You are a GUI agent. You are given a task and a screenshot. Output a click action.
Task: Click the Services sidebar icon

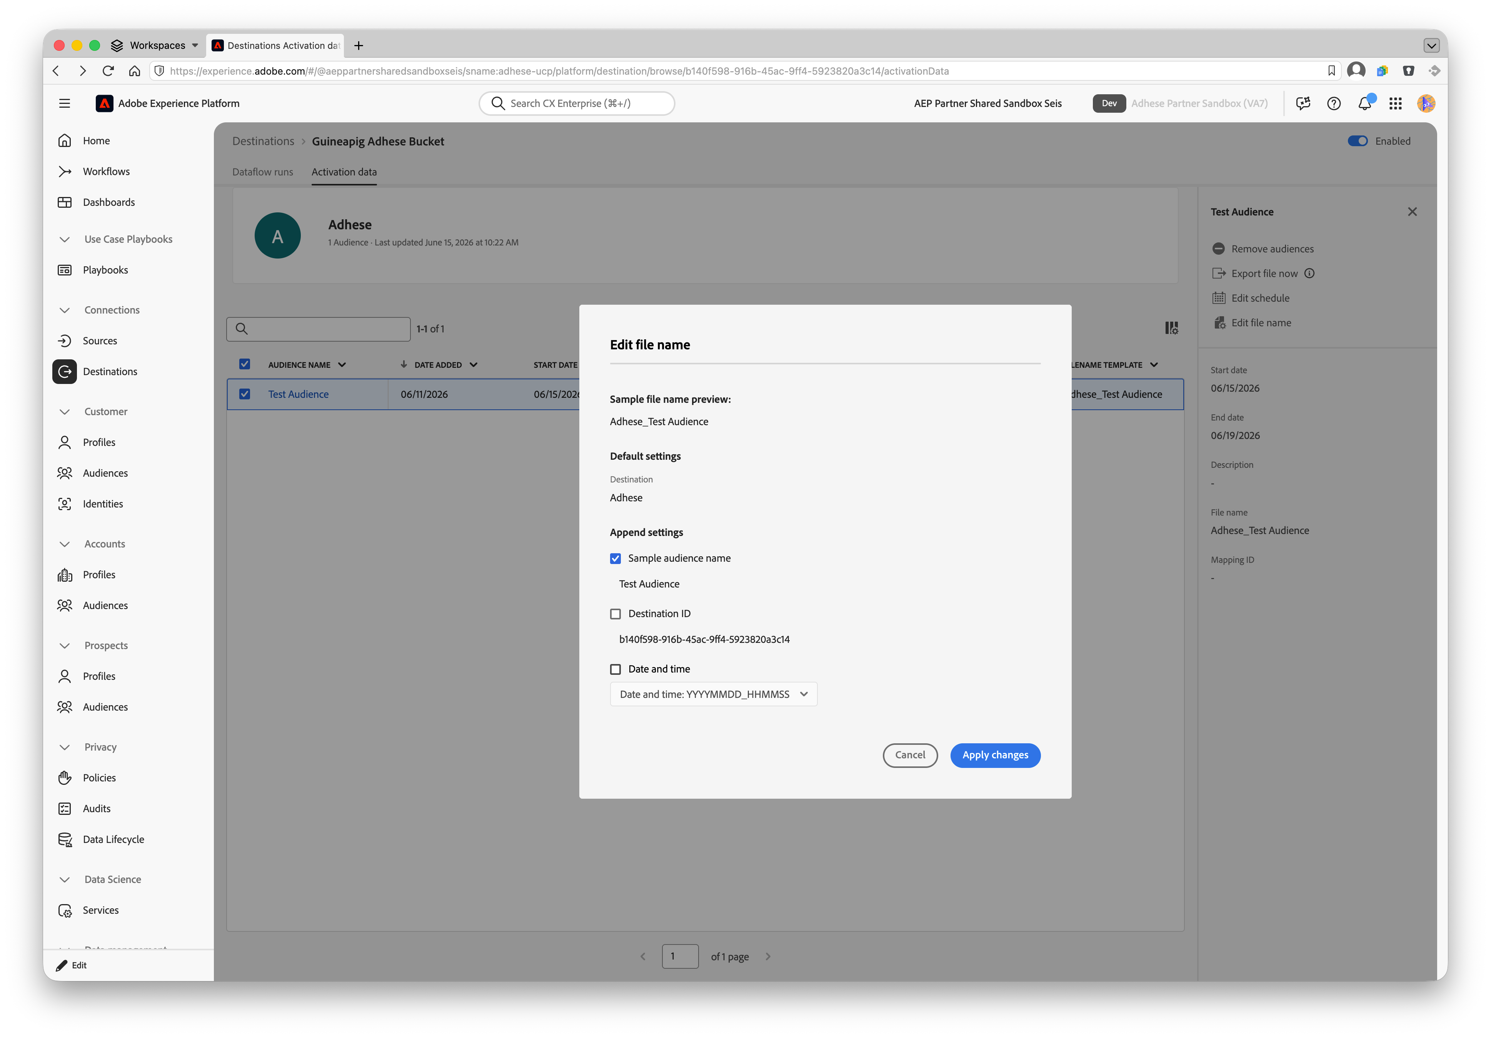coord(64,910)
